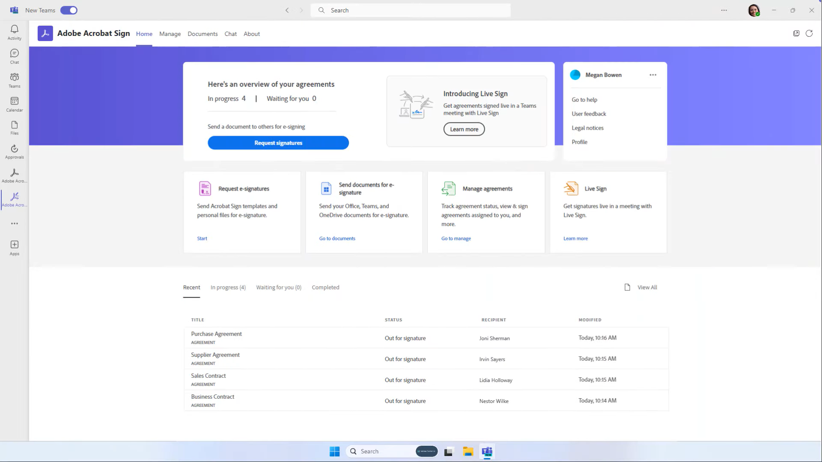Click the Adobe Acrobat Sign logo
Viewport: 822px width, 462px height.
[45, 33]
